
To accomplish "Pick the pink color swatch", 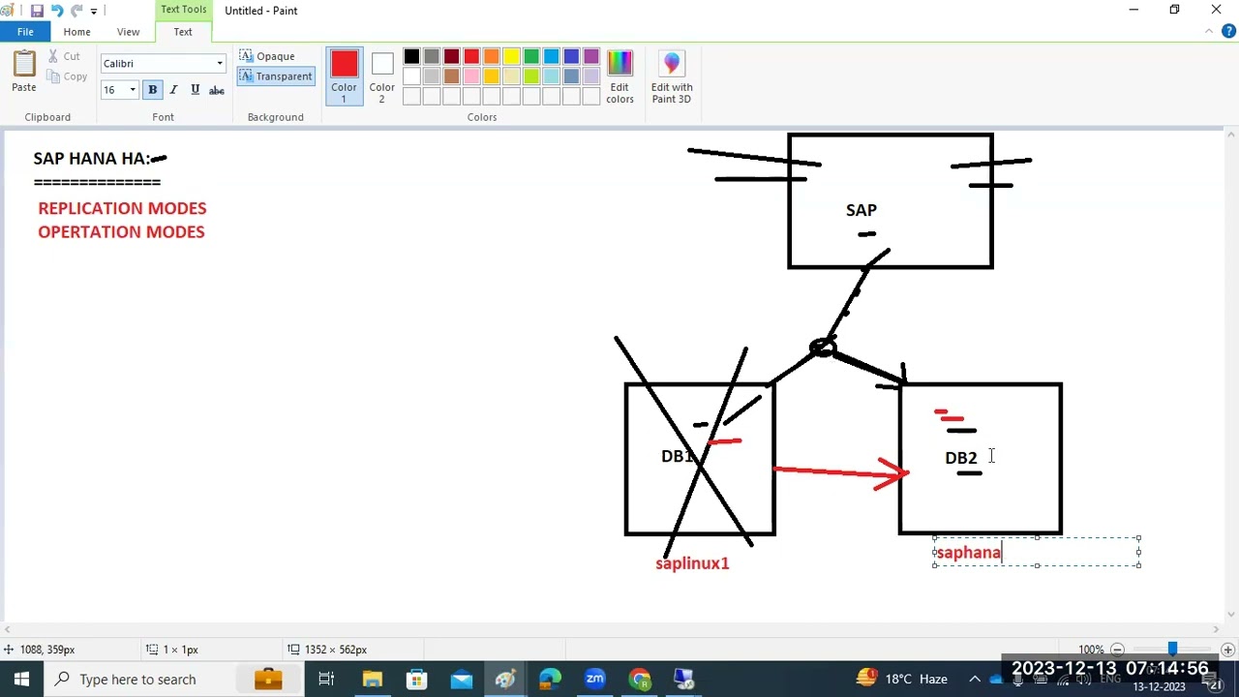I will [x=471, y=76].
